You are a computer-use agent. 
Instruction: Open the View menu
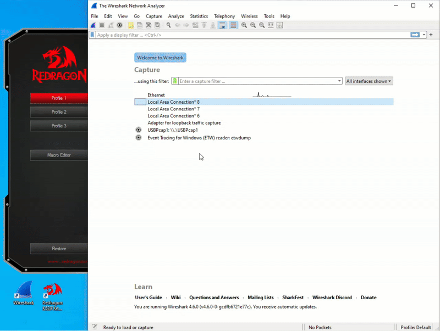click(123, 16)
